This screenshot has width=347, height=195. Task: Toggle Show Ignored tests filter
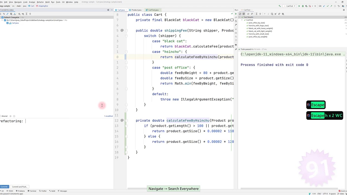pos(244,14)
